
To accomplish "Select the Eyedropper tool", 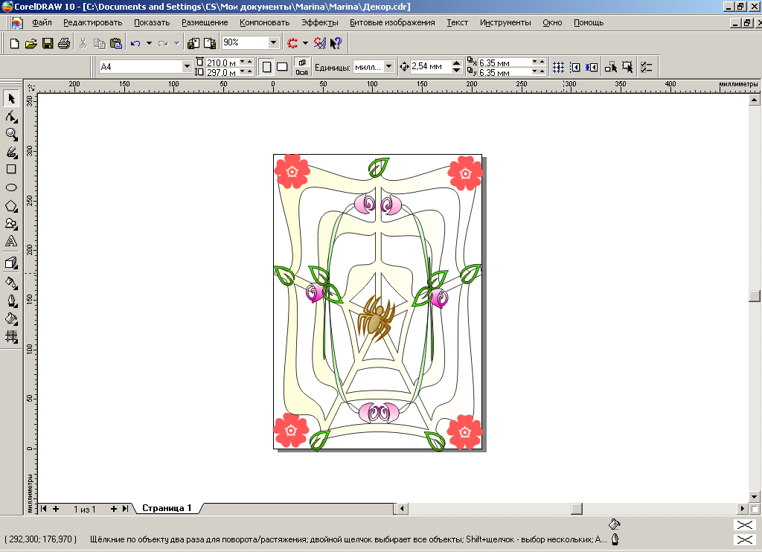I will [11, 282].
